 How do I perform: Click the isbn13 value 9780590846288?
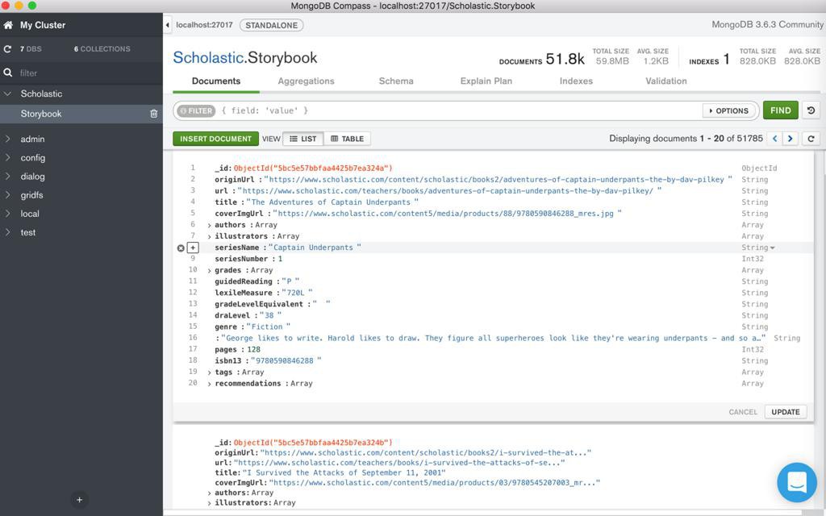(286, 360)
